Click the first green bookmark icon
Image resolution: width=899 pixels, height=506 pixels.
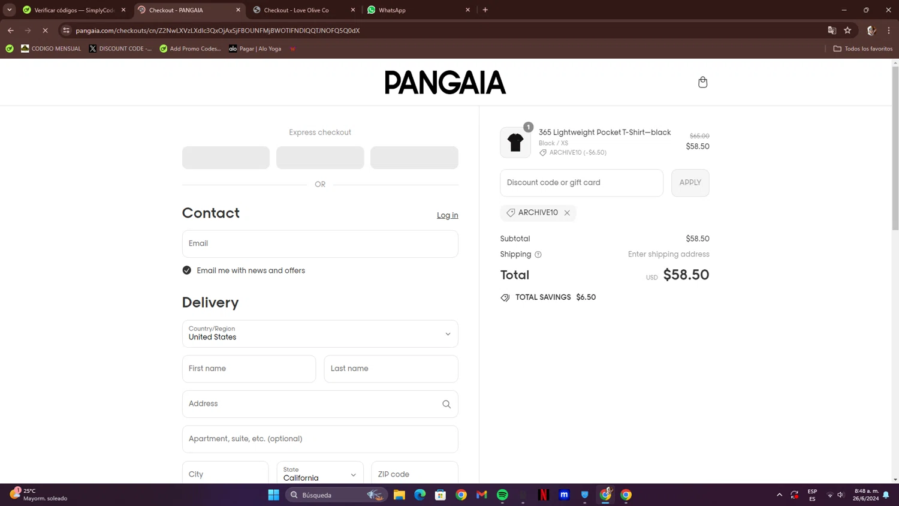point(10,49)
